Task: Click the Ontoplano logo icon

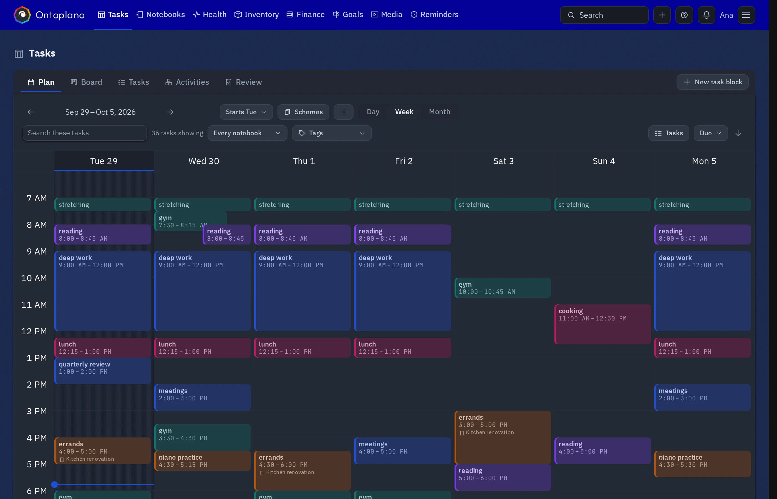Action: [x=22, y=15]
